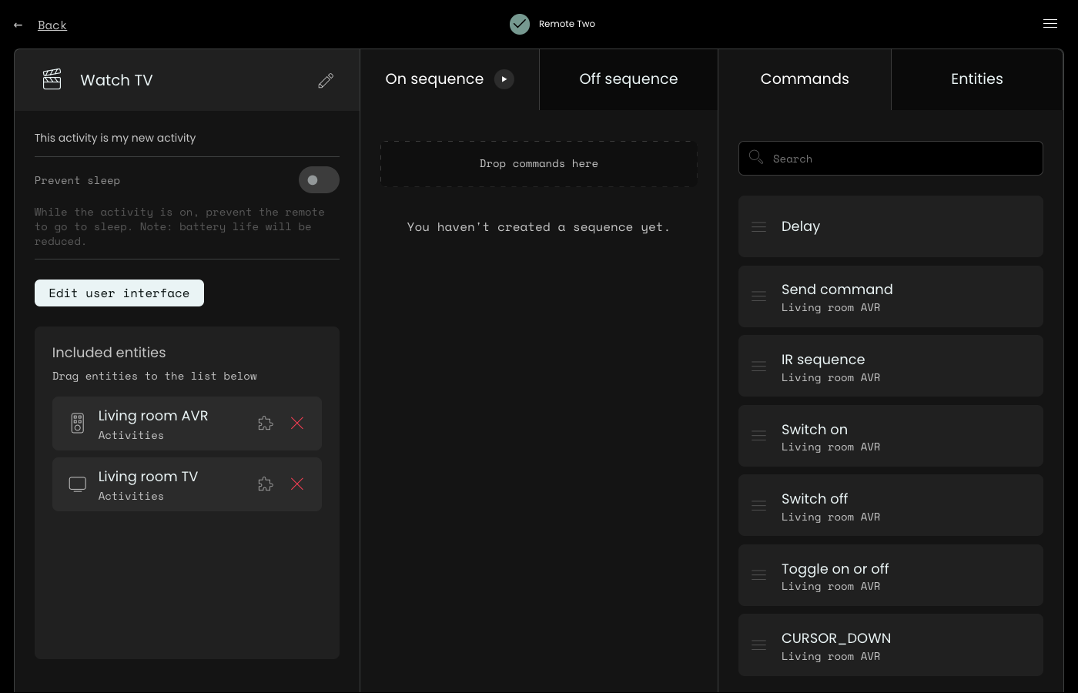The height and width of the screenshot is (693, 1078).
Task: Click the Prevent sleep label
Action: tap(77, 180)
